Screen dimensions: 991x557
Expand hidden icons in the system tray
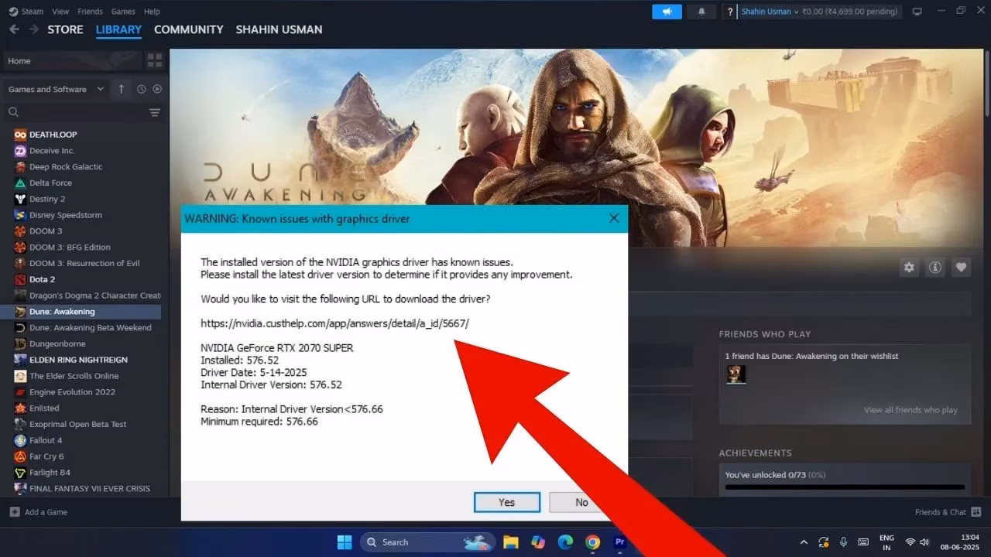[804, 542]
